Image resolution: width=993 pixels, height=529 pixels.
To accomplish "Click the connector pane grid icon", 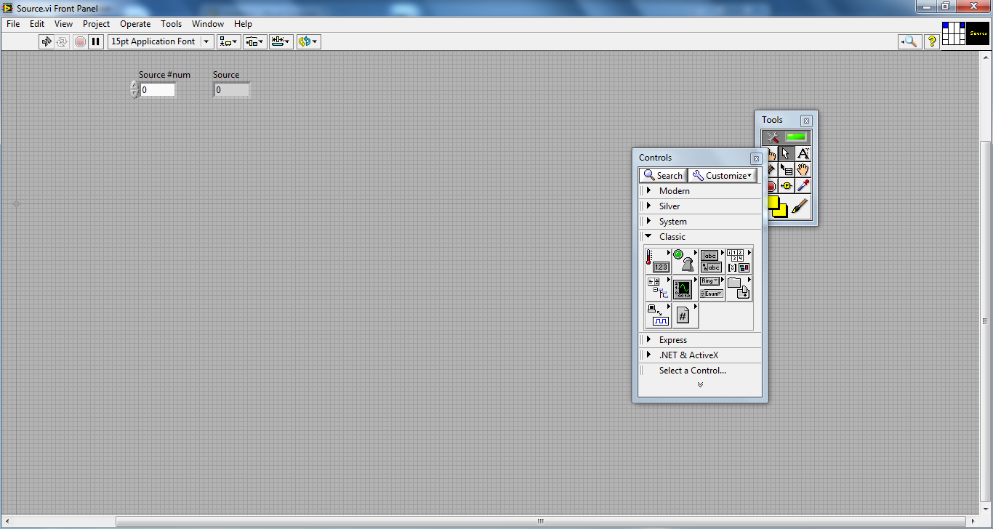I will [x=954, y=33].
